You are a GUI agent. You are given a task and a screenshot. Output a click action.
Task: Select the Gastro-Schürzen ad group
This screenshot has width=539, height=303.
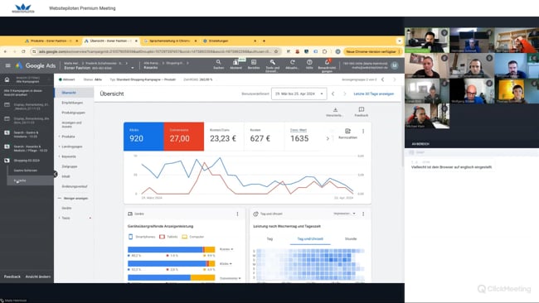coord(26,171)
